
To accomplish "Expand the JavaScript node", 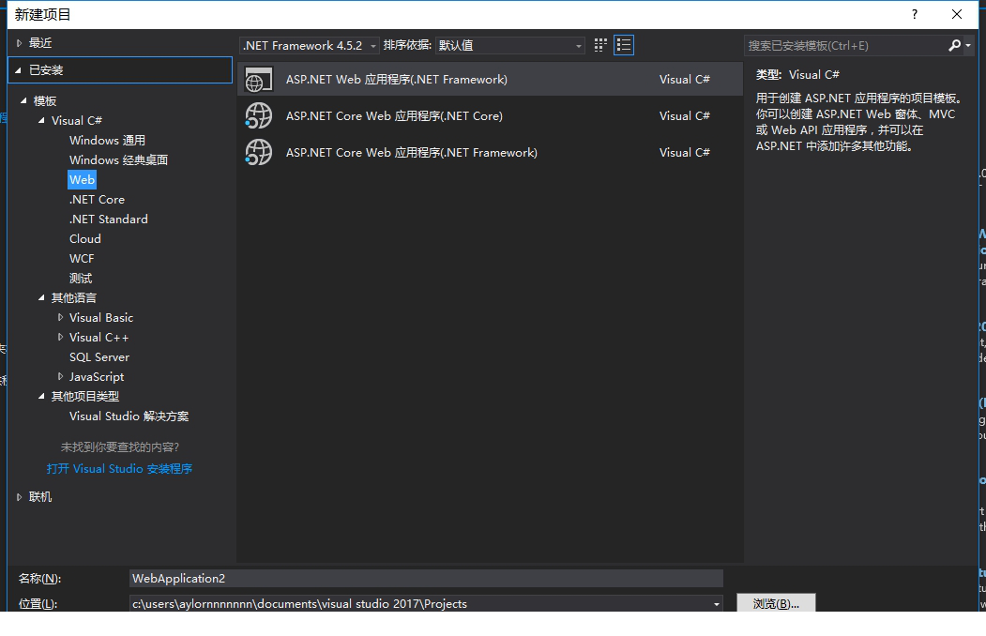I will [x=60, y=376].
